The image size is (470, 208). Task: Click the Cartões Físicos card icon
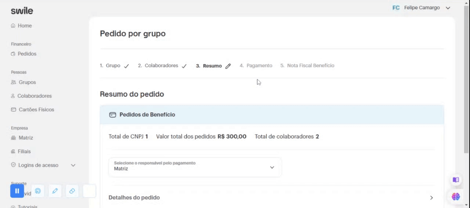pos(13,109)
